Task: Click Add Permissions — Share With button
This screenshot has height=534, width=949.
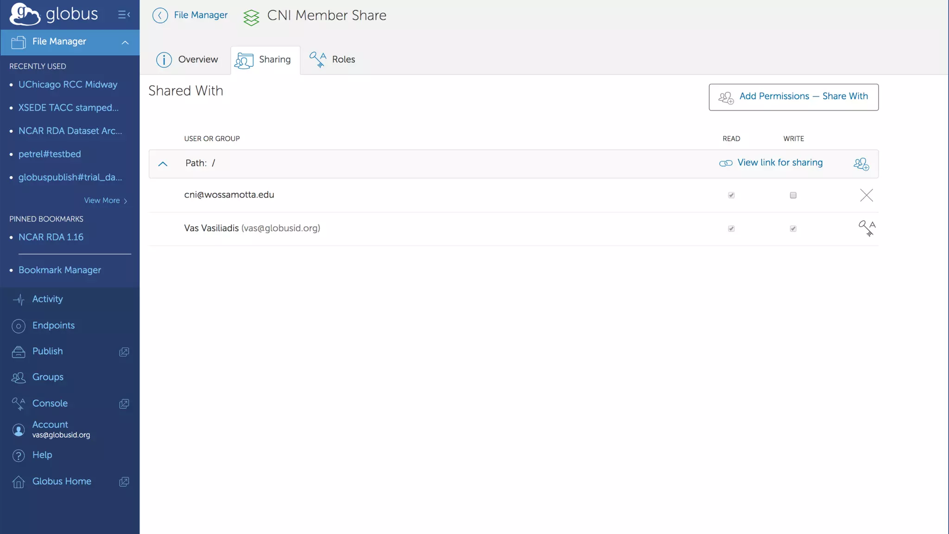Action: 793,97
